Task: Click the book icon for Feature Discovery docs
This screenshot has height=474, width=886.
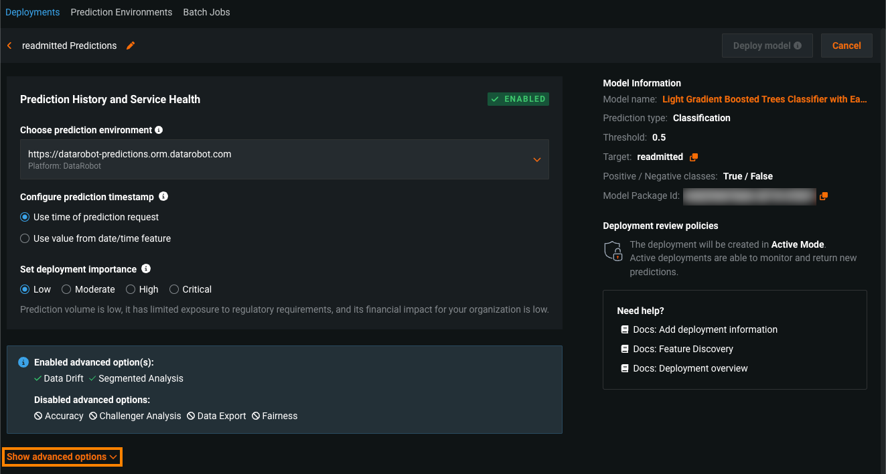Action: tap(625, 349)
